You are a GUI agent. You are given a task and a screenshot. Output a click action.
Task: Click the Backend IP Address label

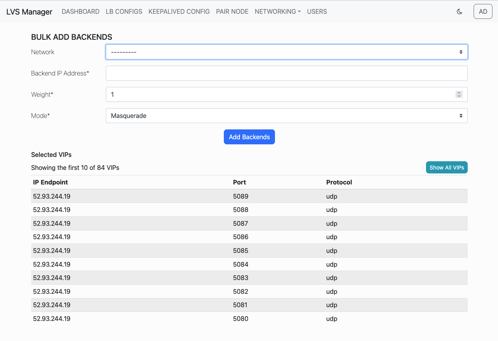tap(60, 73)
